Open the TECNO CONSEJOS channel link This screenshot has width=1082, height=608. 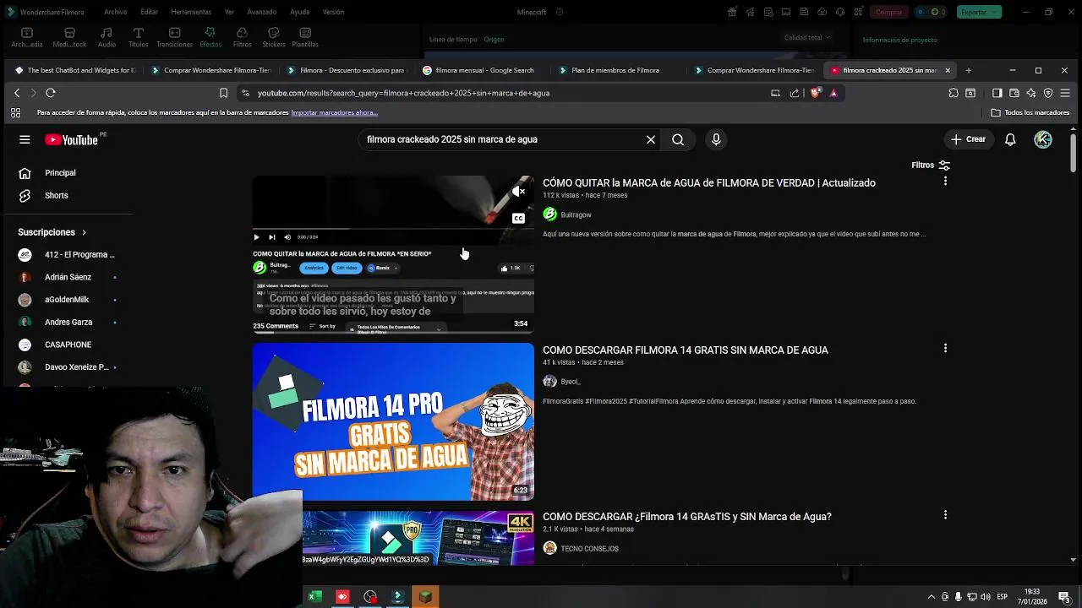(x=589, y=549)
